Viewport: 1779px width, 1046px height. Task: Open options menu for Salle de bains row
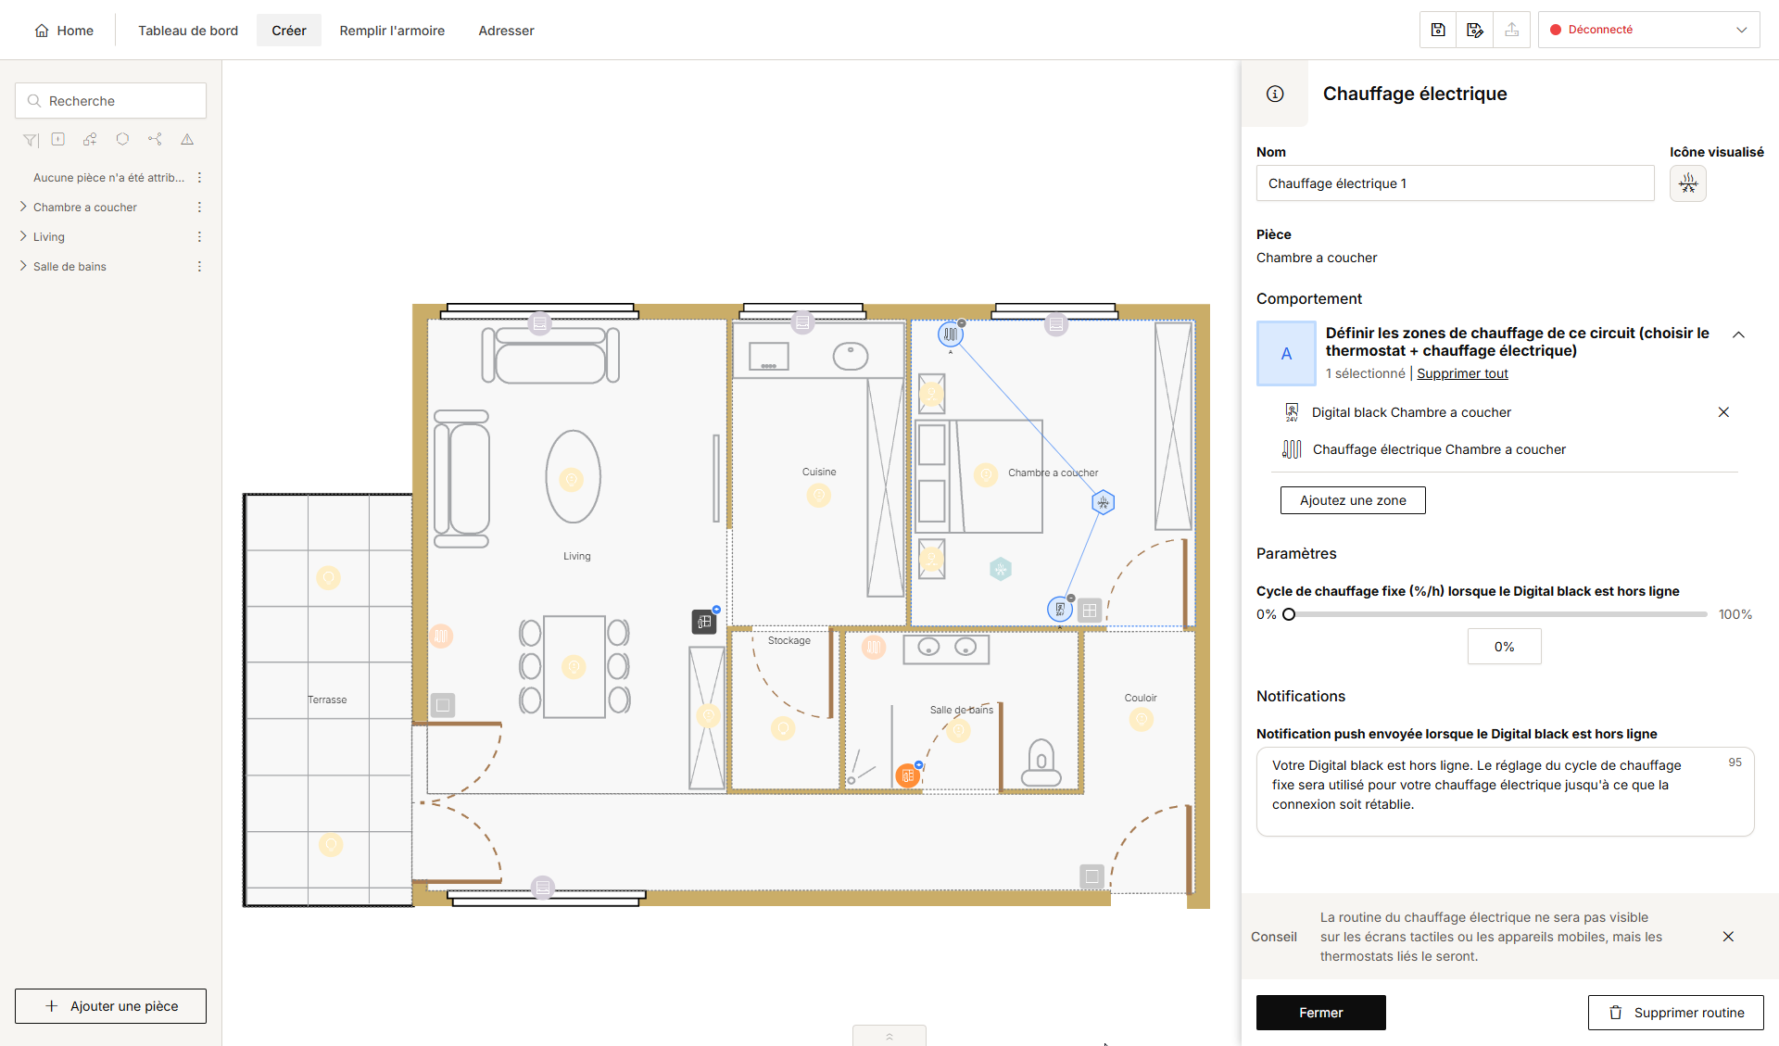(199, 267)
